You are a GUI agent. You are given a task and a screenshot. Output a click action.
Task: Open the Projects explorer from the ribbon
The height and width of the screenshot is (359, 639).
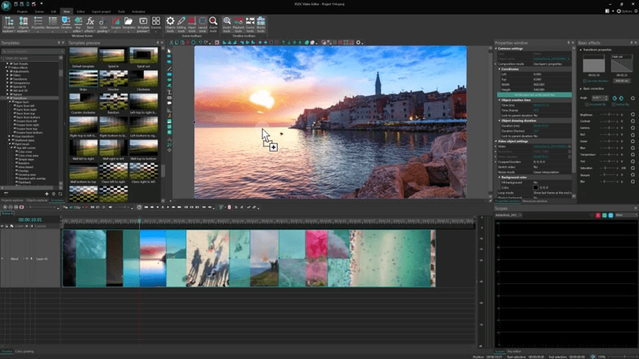(9, 24)
